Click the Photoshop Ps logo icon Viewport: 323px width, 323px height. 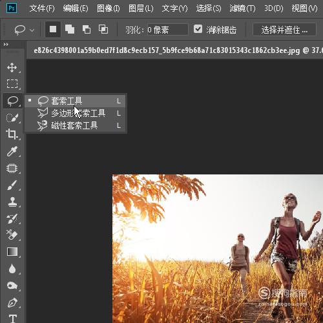pos(12,8)
